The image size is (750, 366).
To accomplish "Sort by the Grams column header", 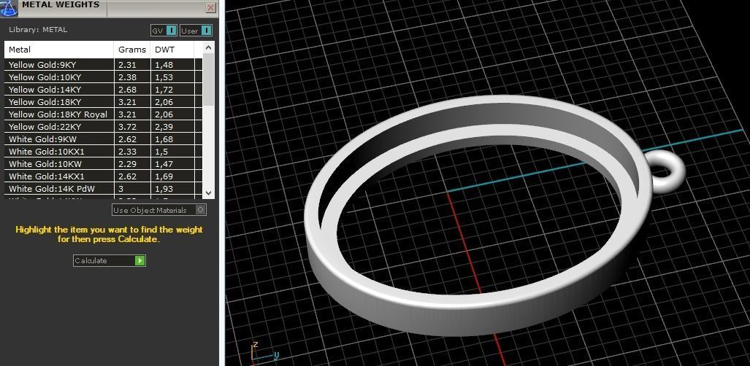I will [x=132, y=50].
